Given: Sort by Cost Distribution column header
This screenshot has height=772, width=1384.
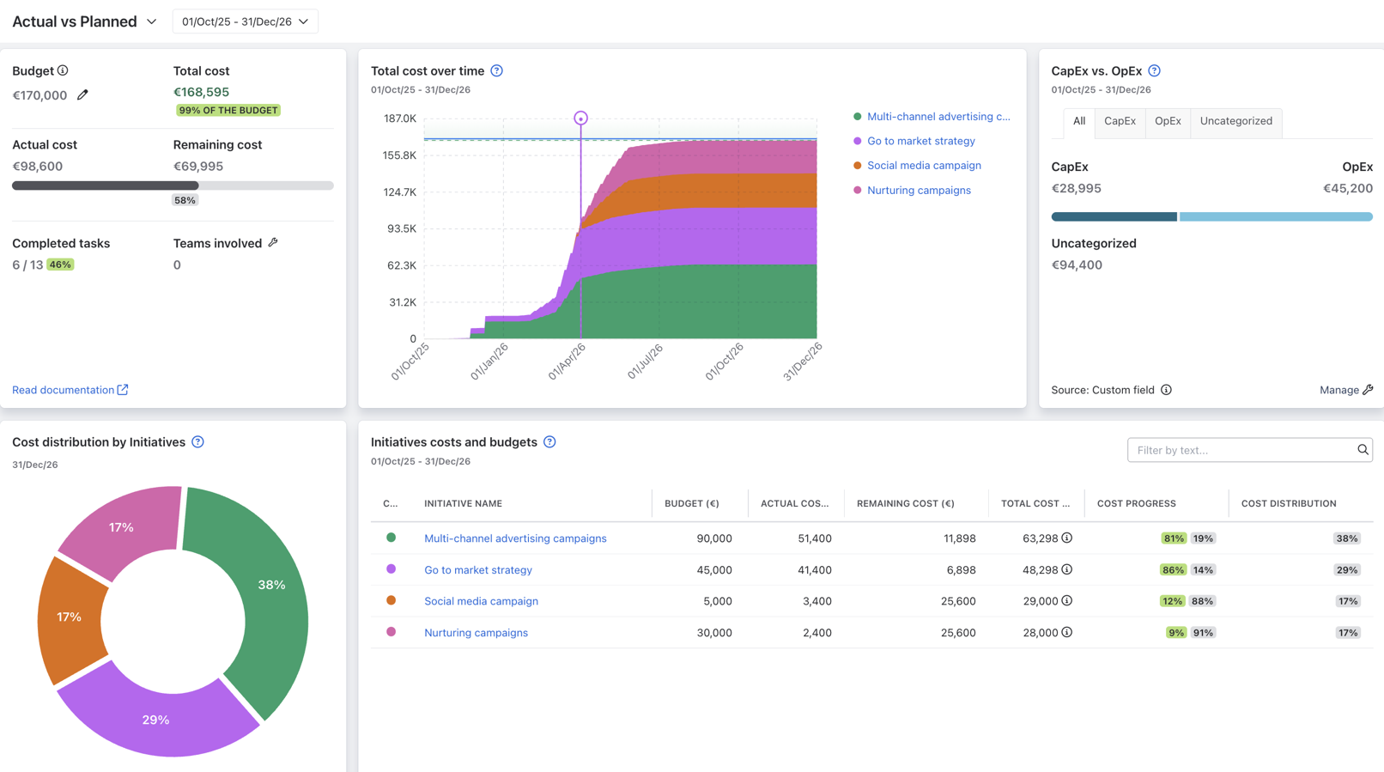Looking at the screenshot, I should 1289,504.
